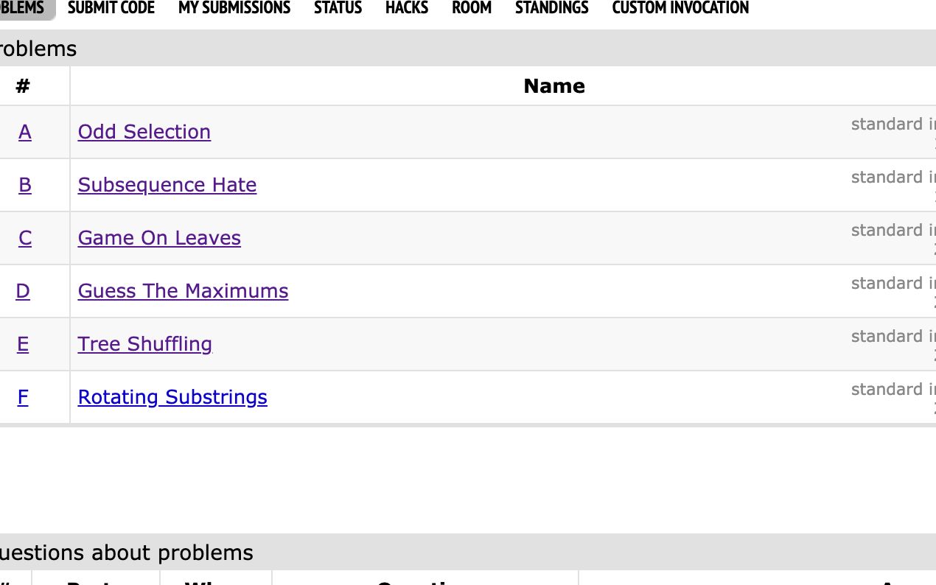
Task: Switch to the SUBMIT CODE tab
Action: click(111, 8)
